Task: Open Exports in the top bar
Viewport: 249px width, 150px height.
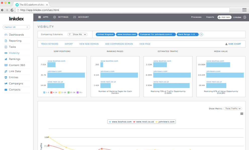Action: [210, 17]
